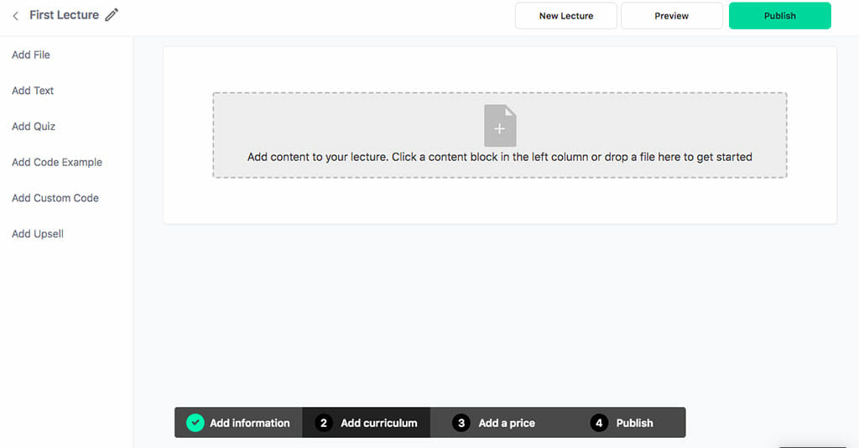Edit lecture title with the pencil icon
The width and height of the screenshot is (859, 448).
pyautogui.click(x=112, y=15)
